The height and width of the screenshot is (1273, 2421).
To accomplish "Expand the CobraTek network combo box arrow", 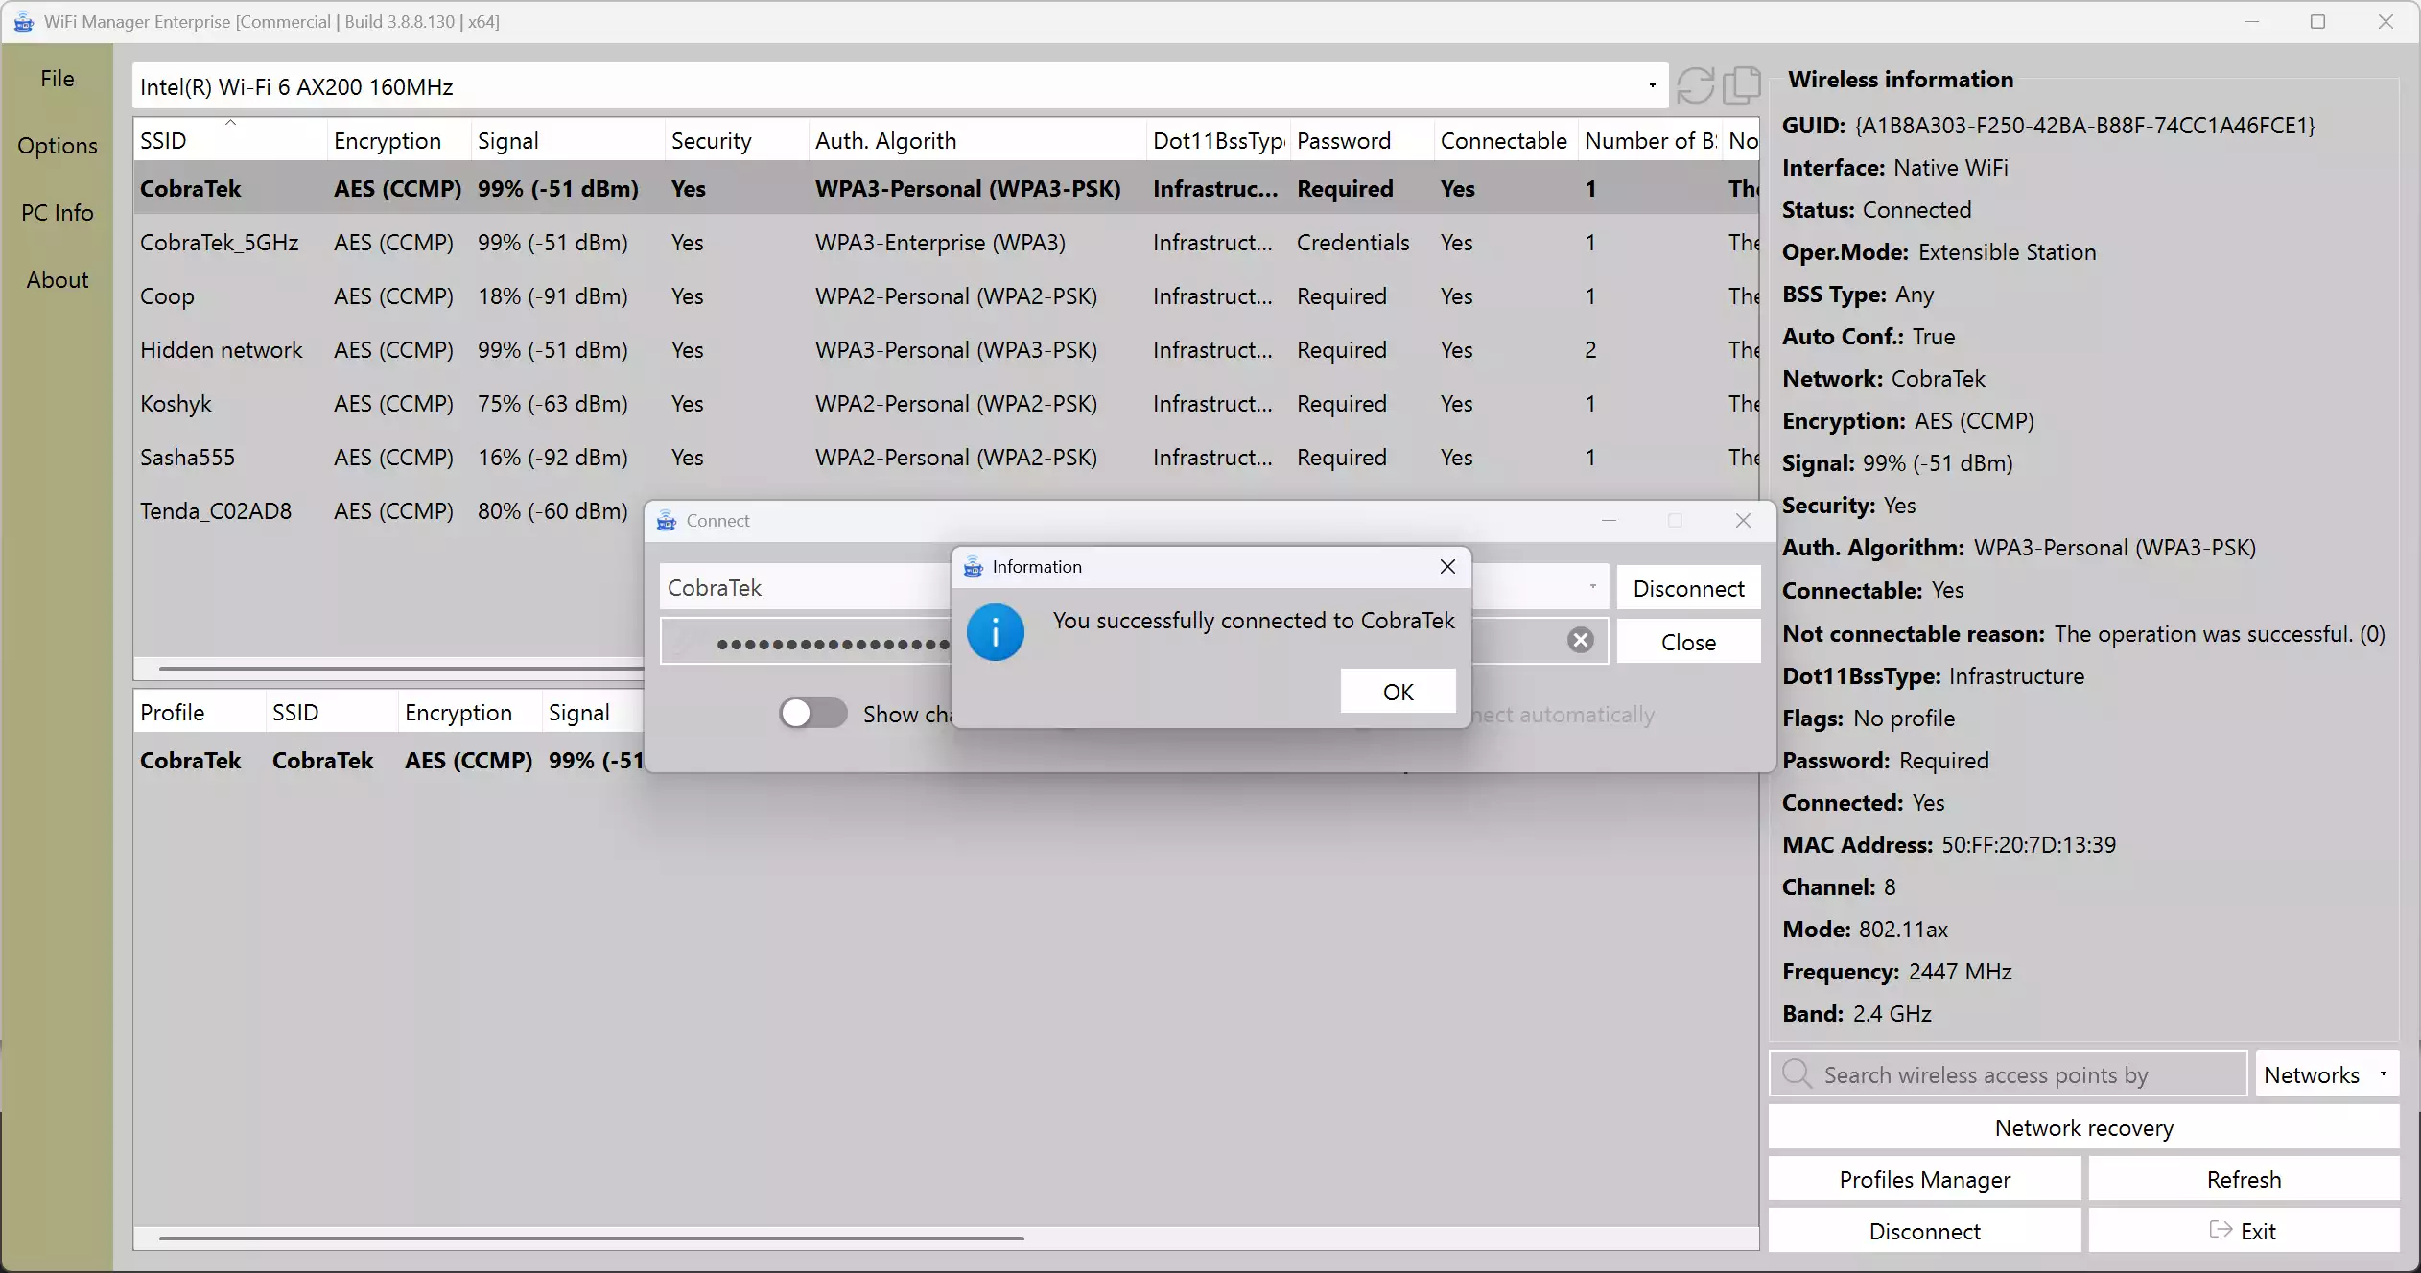I will 1592,587.
